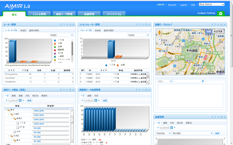Collapse the 東京 tree node
This screenshot has width=233, height=145.
(6, 110)
